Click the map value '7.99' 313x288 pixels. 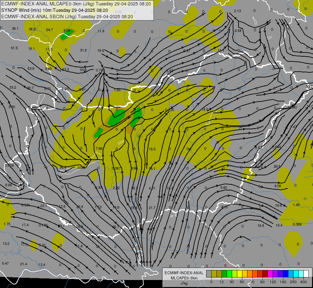click(99, 148)
